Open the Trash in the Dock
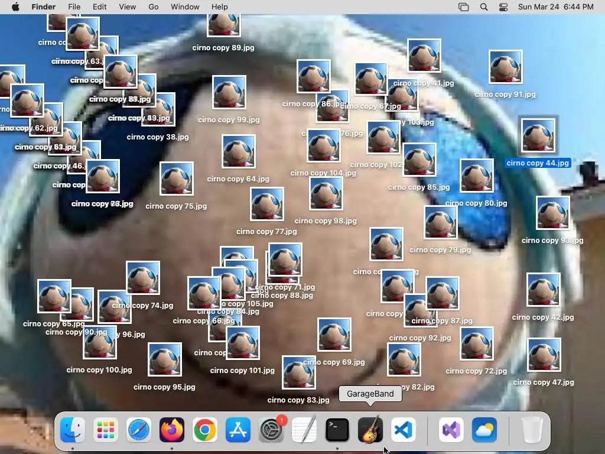This screenshot has width=605, height=454. [532, 430]
